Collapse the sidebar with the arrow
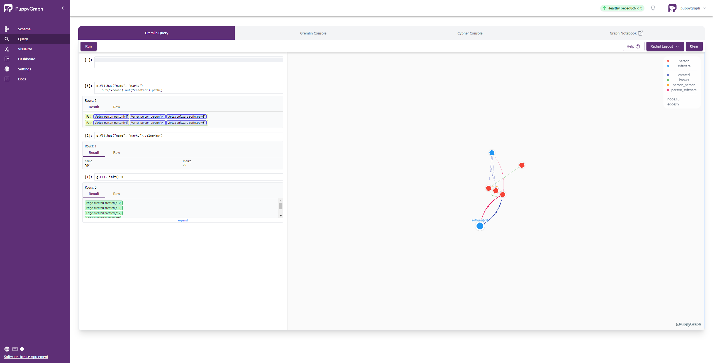The image size is (713, 363). [63, 8]
